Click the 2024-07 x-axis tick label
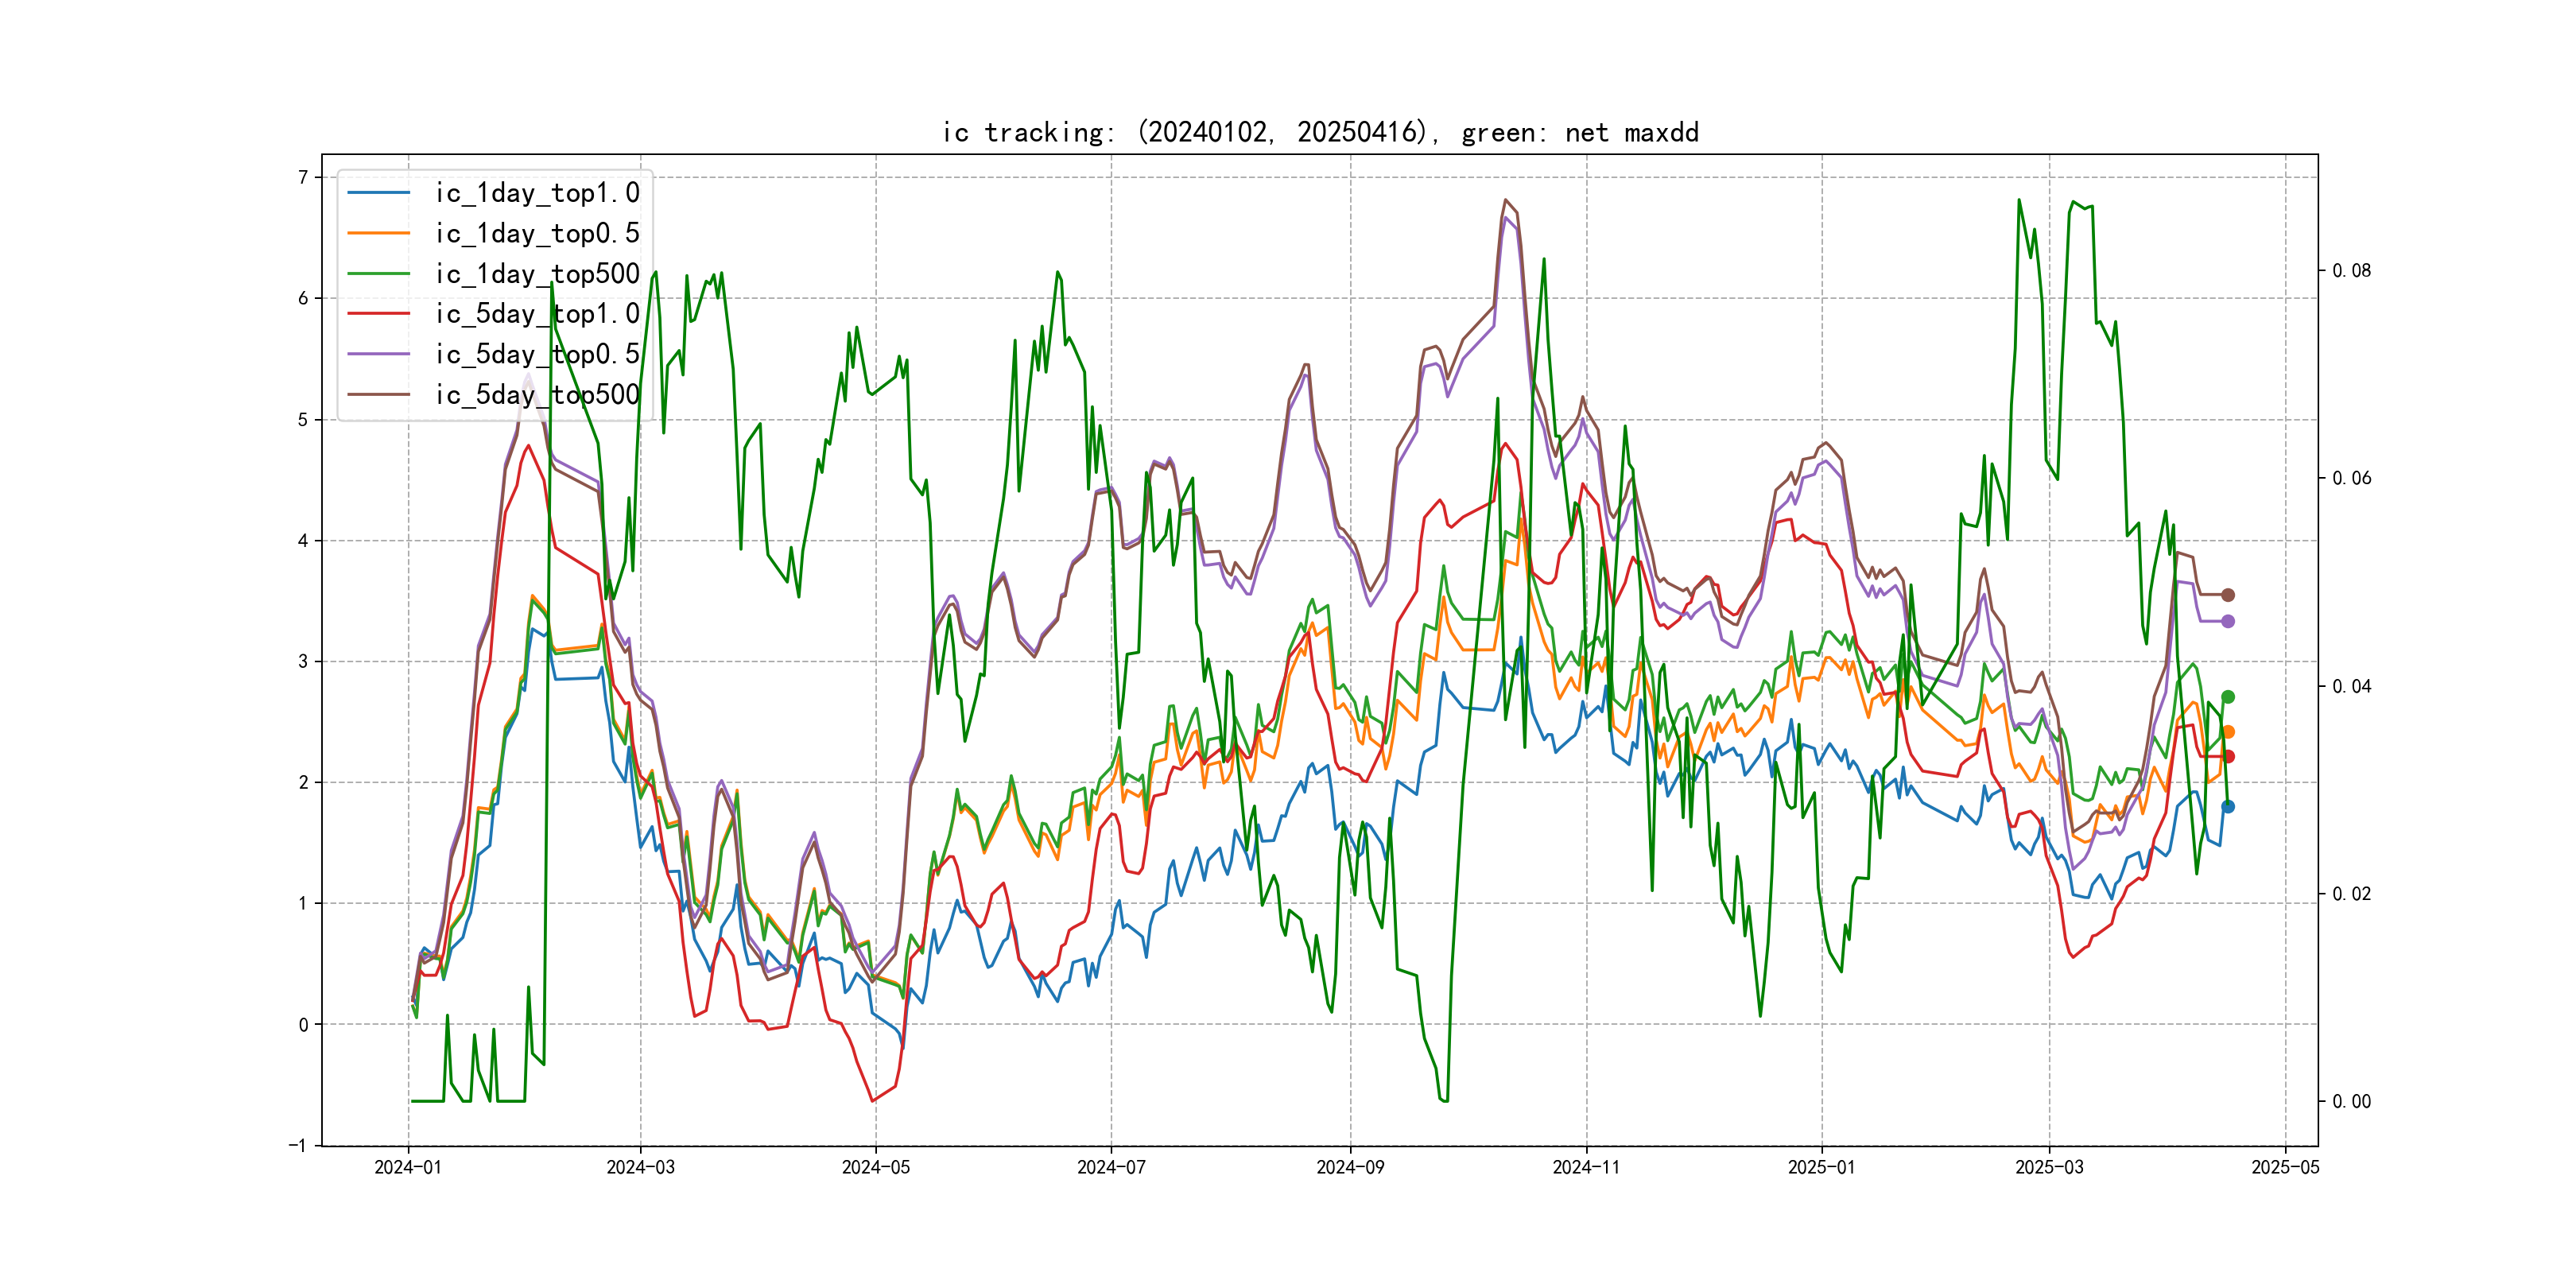 pos(1111,1167)
